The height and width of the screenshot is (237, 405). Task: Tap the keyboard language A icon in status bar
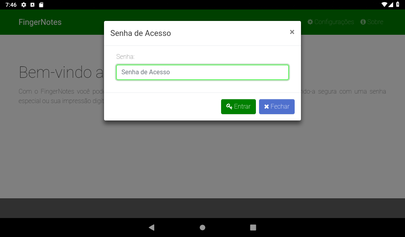tap(32, 5)
